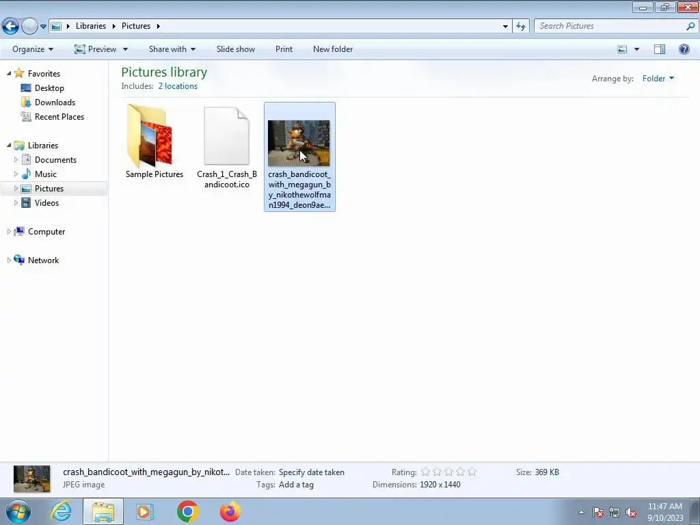Open Computer in navigation pane
This screenshot has width=700, height=525.
point(46,232)
